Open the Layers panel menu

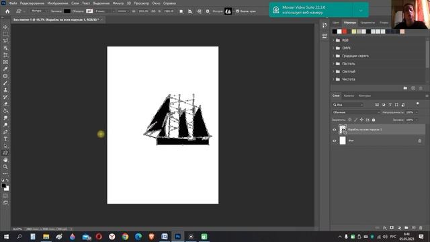[427, 95]
